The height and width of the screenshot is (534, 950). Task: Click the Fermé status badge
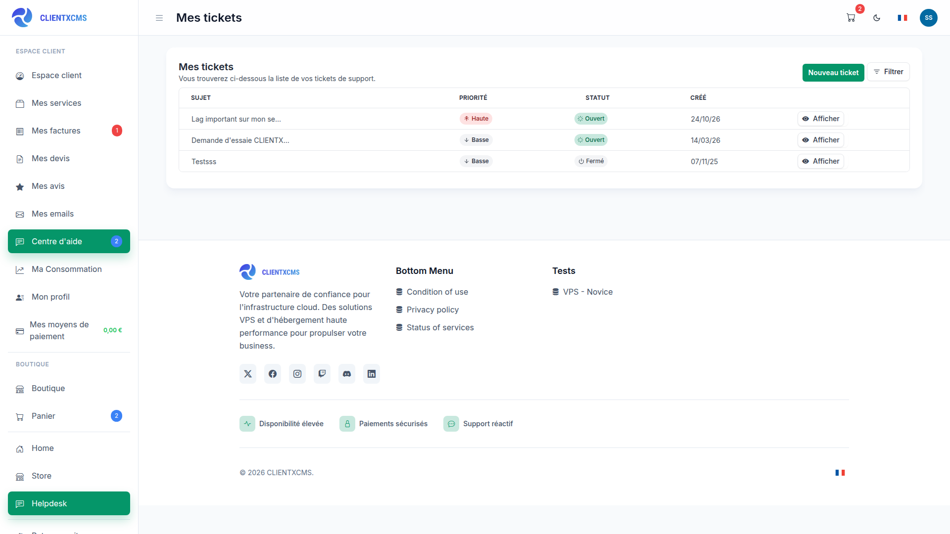tap(591, 161)
